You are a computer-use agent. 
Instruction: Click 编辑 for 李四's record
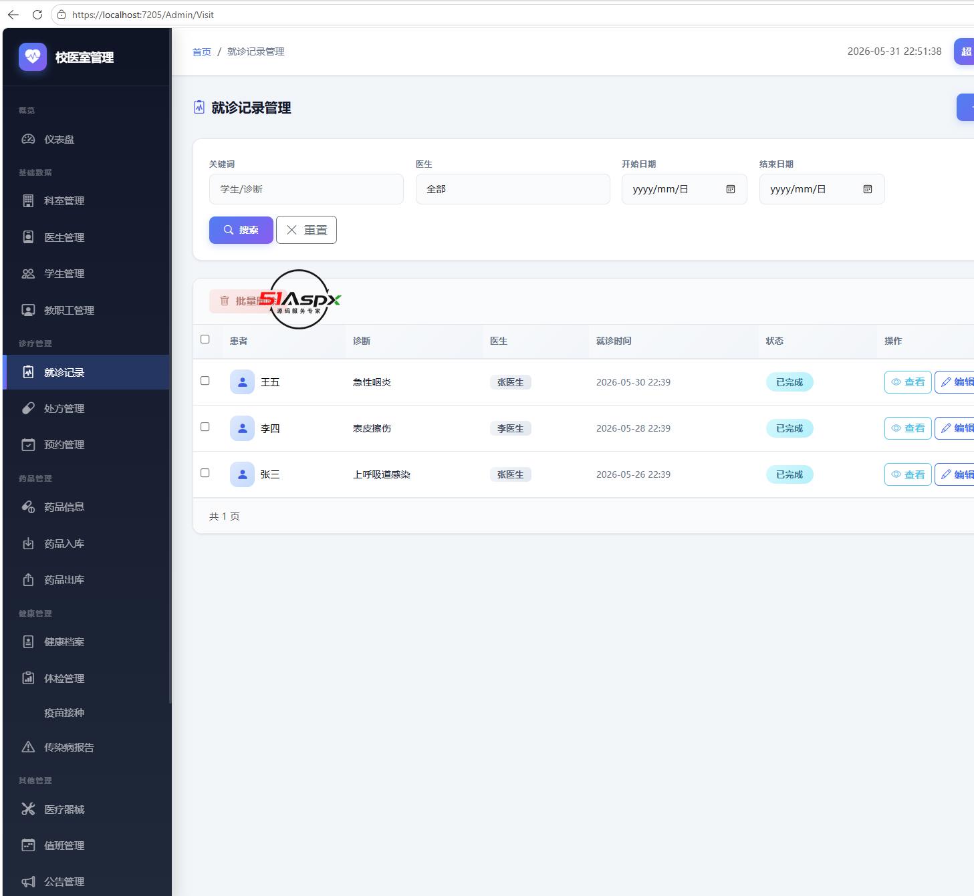click(x=955, y=428)
